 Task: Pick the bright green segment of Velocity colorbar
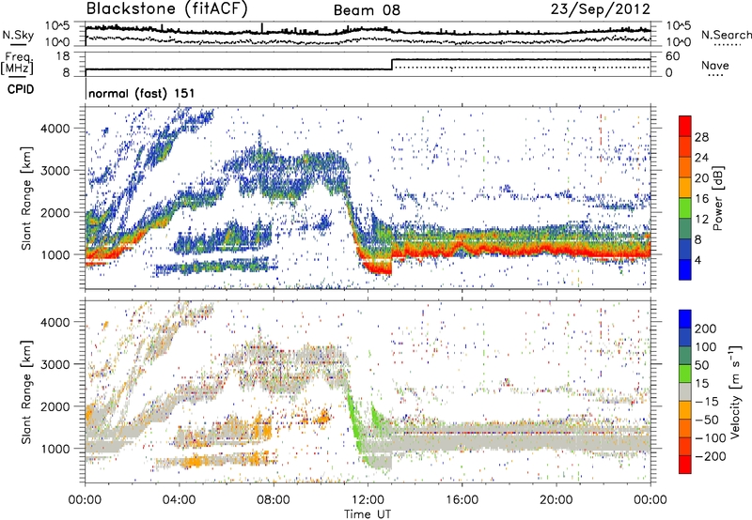(x=685, y=374)
